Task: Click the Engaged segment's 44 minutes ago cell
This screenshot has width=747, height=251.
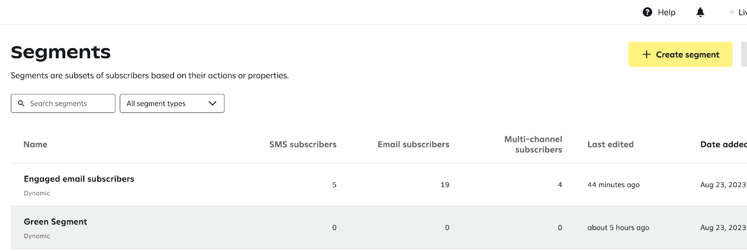Action: [x=613, y=185]
